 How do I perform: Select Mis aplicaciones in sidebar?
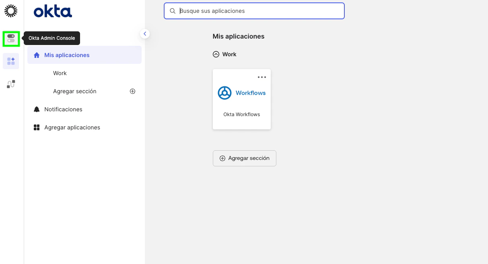click(84, 55)
